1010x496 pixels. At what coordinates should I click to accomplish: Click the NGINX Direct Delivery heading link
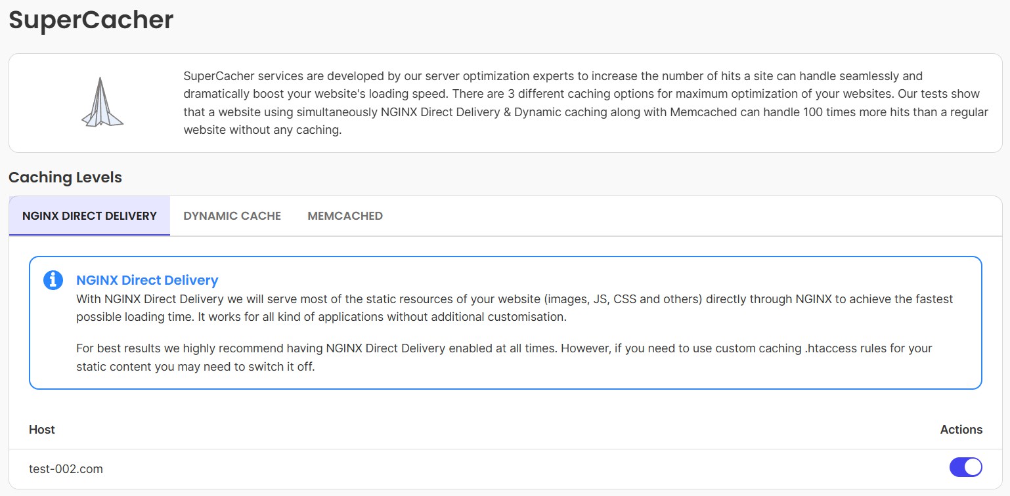tap(147, 280)
